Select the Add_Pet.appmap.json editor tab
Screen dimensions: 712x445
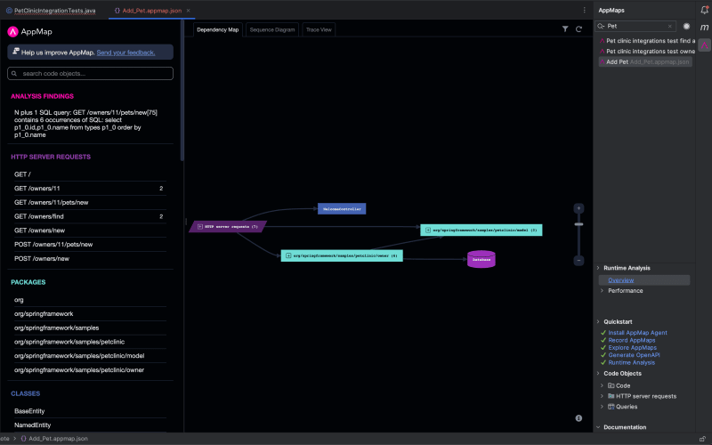click(151, 11)
